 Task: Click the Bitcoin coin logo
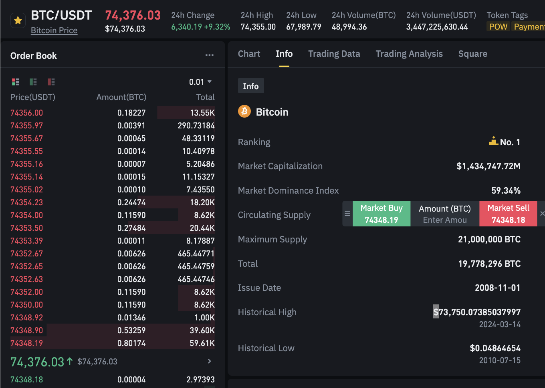click(244, 112)
